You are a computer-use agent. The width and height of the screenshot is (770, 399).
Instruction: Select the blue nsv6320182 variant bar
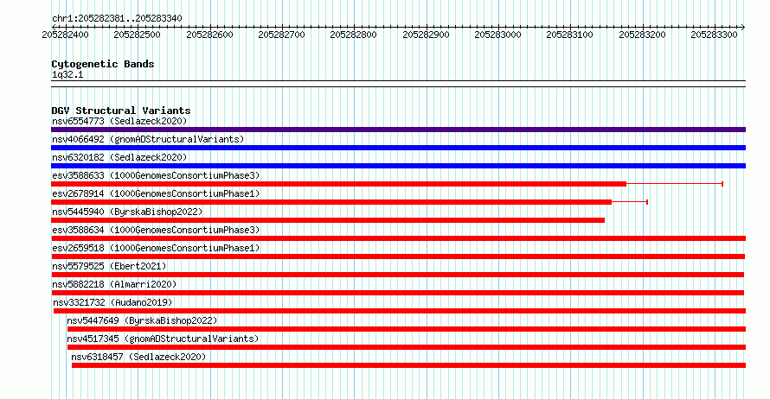tap(398, 166)
